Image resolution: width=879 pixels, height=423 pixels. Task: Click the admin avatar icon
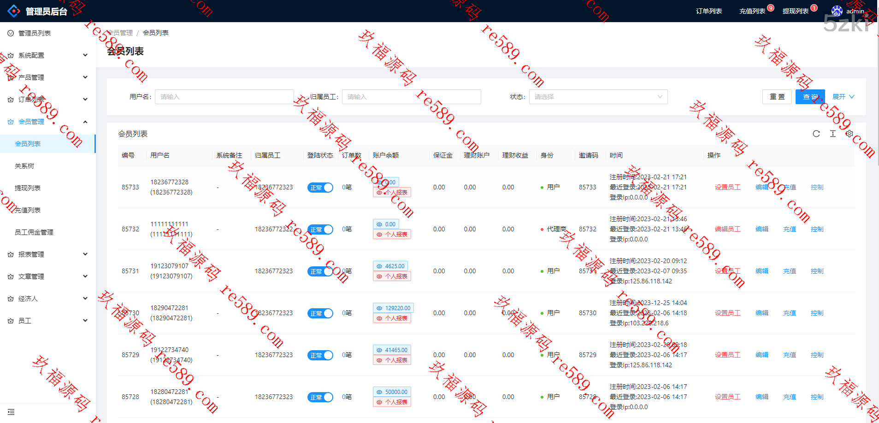pyautogui.click(x=837, y=11)
